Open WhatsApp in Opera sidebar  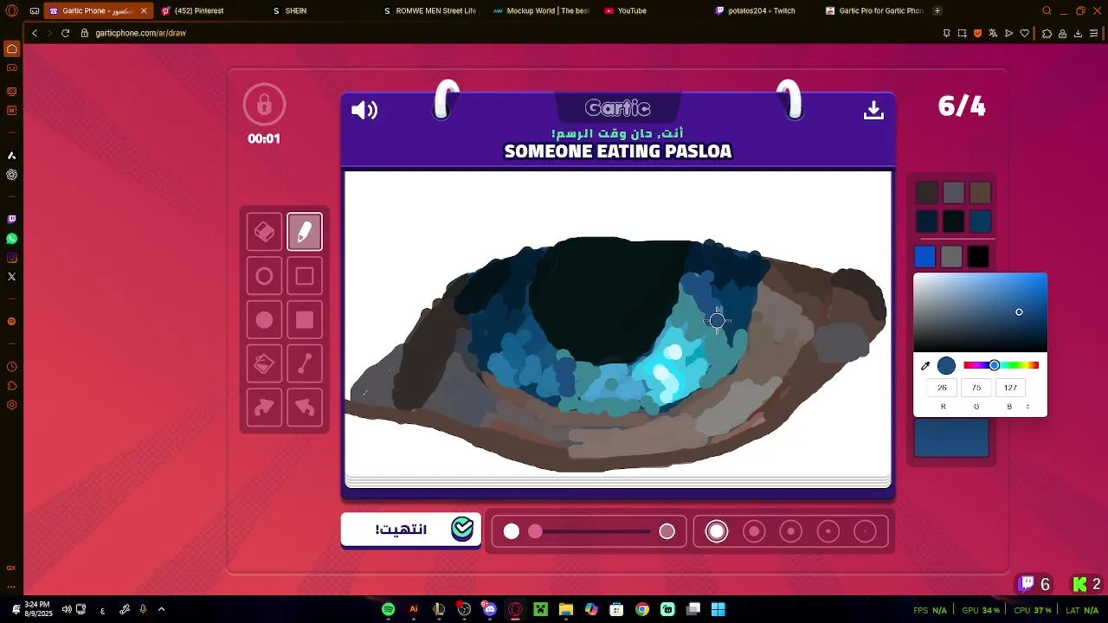click(11, 238)
